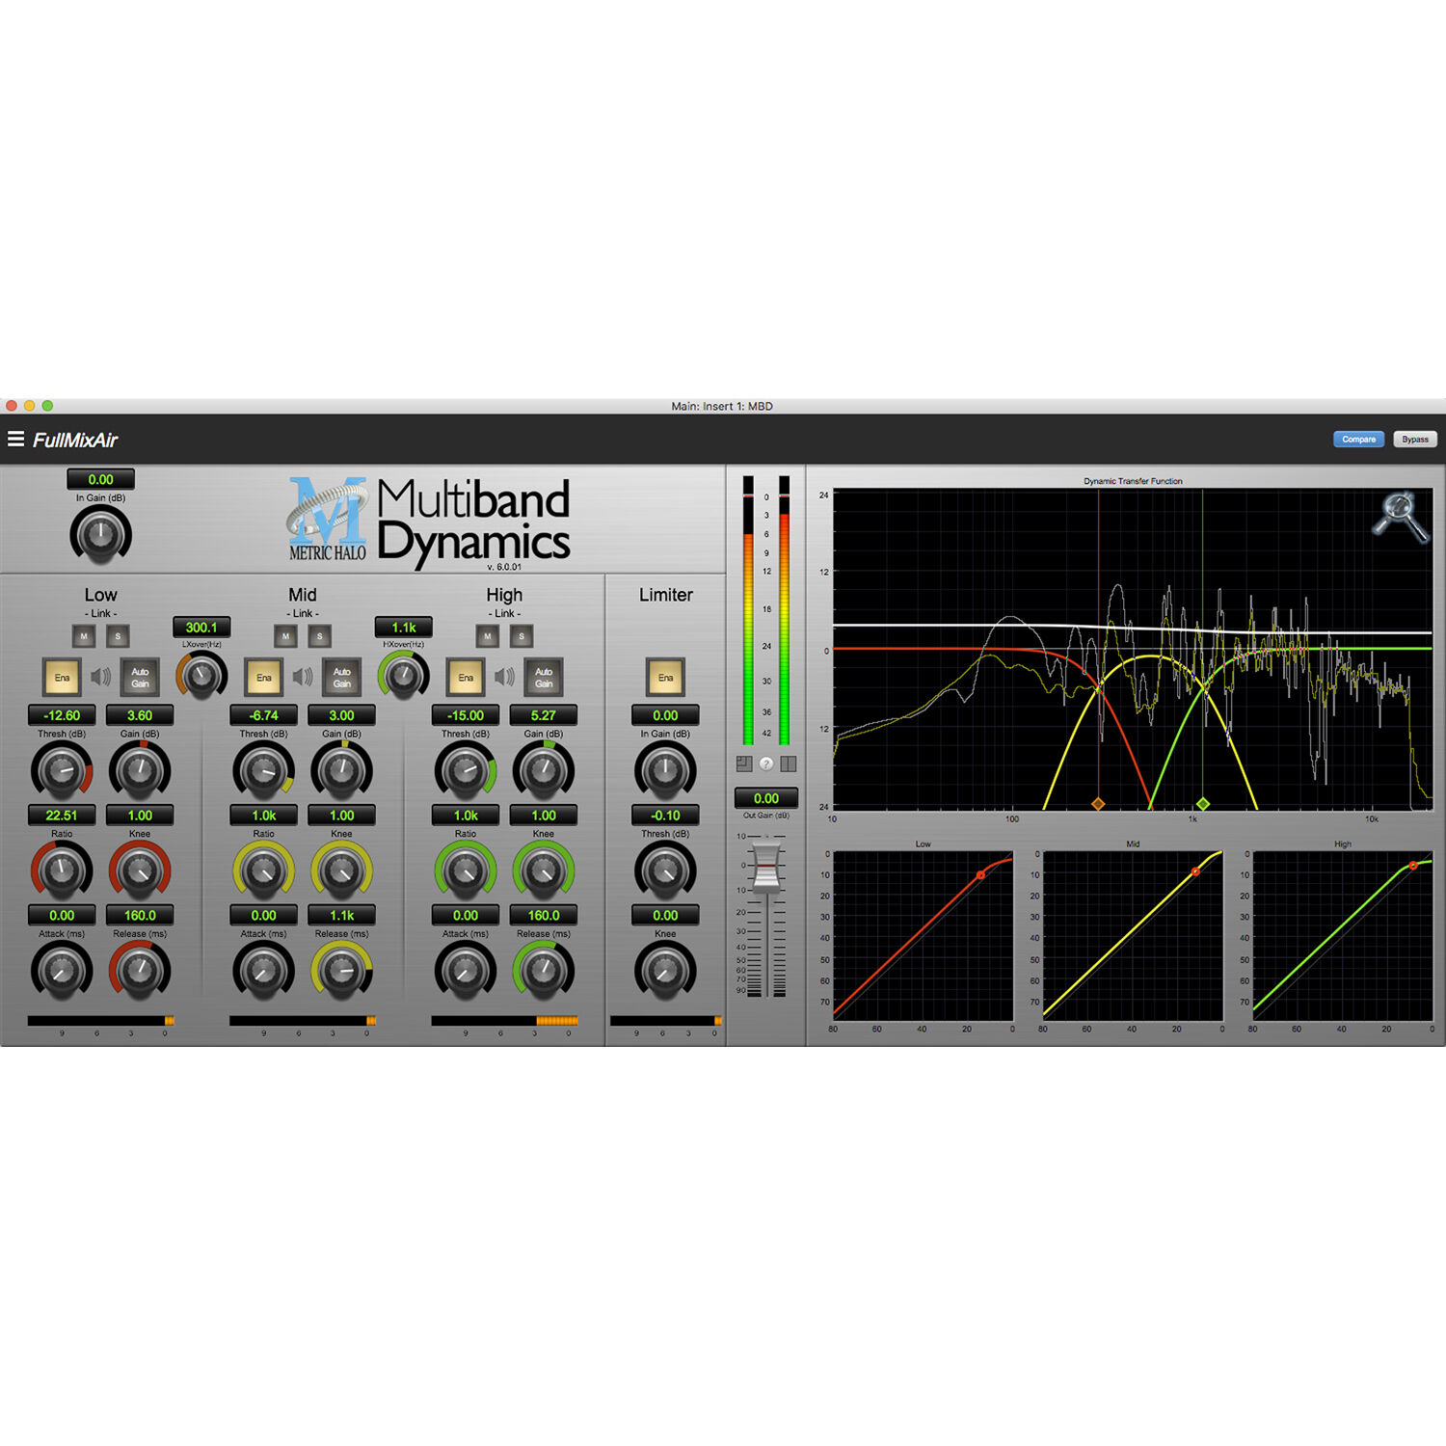Image resolution: width=1446 pixels, height=1446 pixels.
Task: Click the question mark help button
Action: (766, 763)
